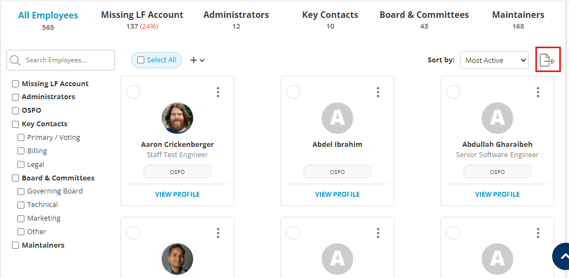The height and width of the screenshot is (278, 569).
Task: Open the Sort by Most Active dropdown
Action: [x=494, y=60]
